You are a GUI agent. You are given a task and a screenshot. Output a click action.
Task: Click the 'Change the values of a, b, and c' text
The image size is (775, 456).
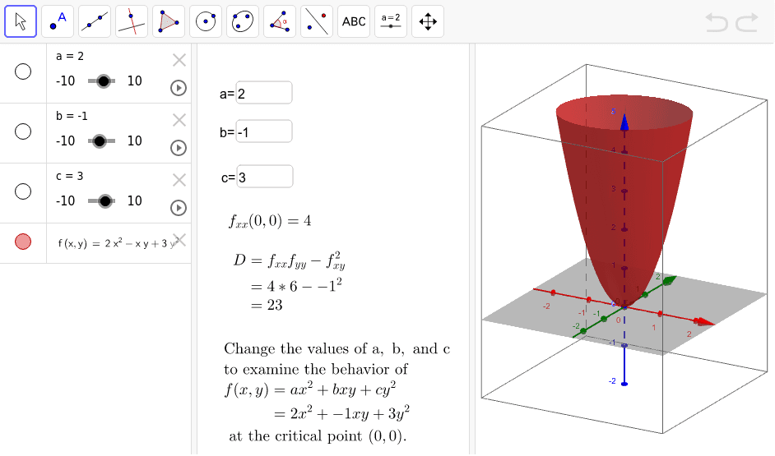click(x=337, y=349)
